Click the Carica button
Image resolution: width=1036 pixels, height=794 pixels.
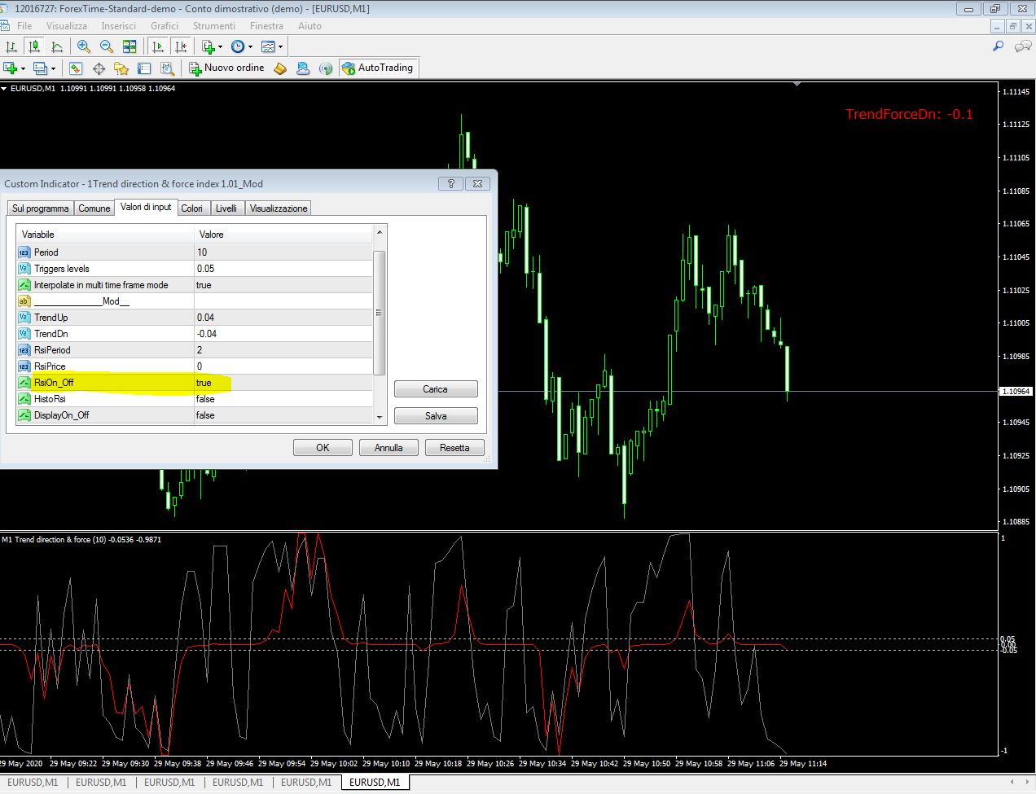click(436, 389)
